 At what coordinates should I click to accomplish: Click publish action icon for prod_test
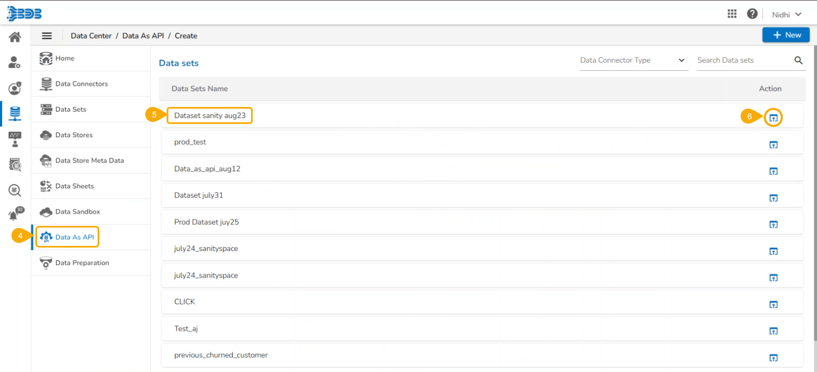773,145
